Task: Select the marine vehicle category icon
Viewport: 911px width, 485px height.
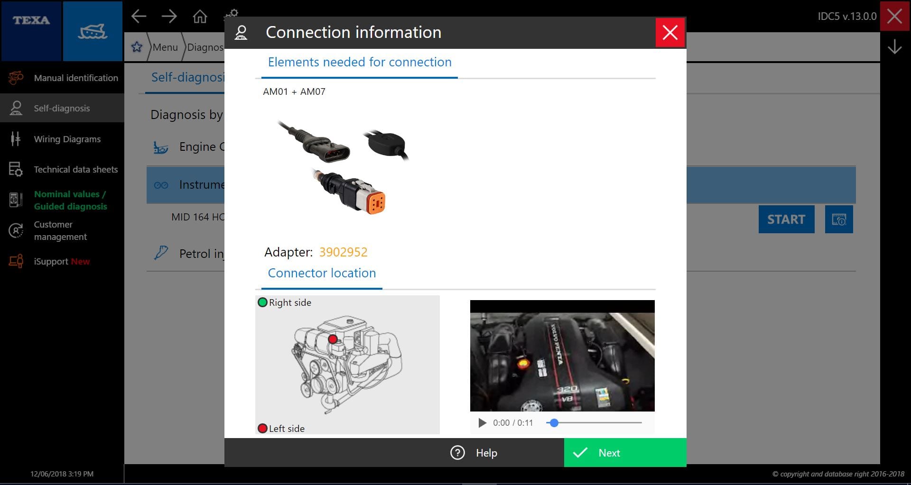Action: click(93, 31)
